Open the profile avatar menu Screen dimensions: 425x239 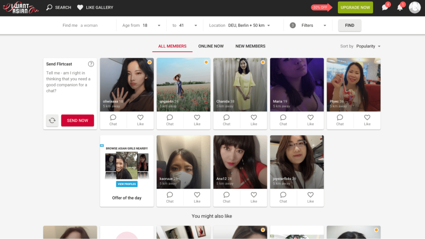[x=415, y=7]
